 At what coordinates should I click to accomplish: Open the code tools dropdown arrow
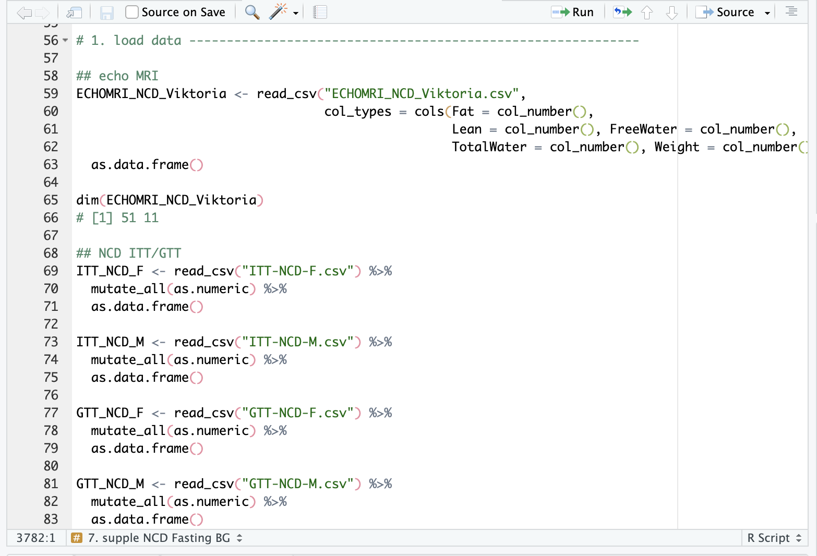(x=296, y=13)
